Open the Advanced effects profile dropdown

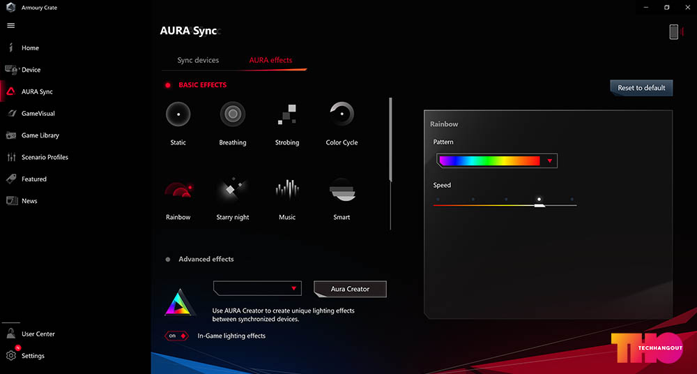coord(257,288)
